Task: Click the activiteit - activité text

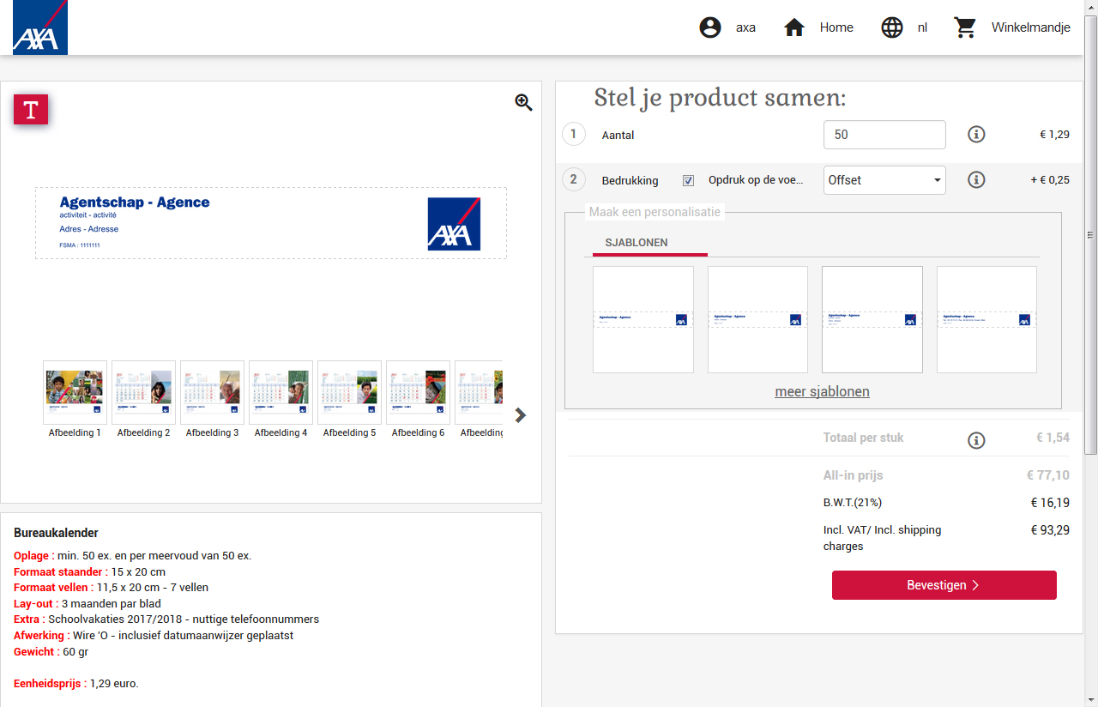Action: tap(87, 215)
